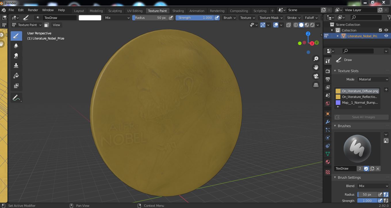
Task: Open the Brush dropdown in the header
Action: point(229,18)
